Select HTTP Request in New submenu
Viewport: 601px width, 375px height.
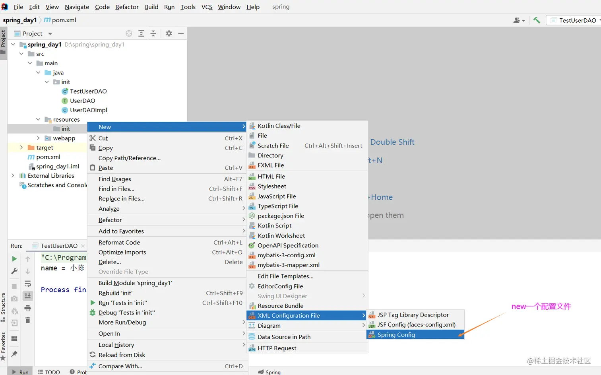[x=307, y=348]
